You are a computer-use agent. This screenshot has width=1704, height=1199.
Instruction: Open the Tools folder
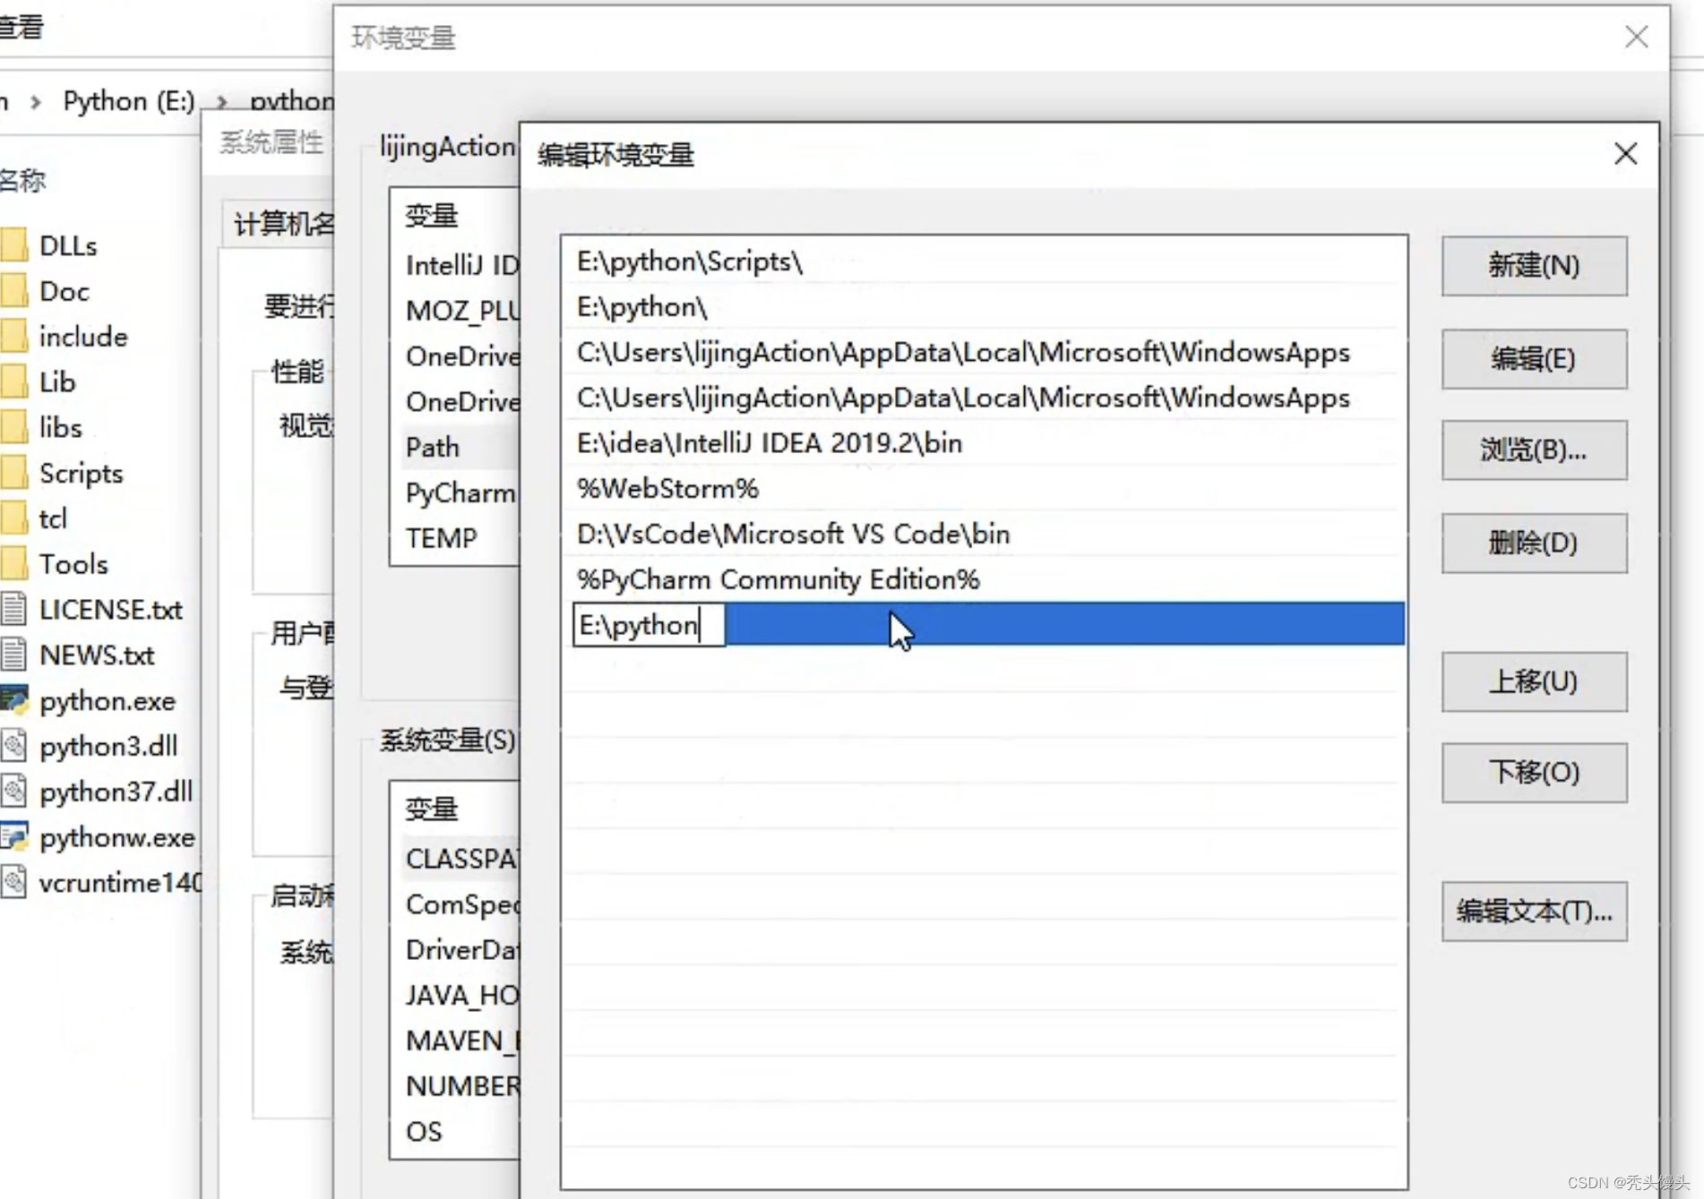tap(75, 564)
